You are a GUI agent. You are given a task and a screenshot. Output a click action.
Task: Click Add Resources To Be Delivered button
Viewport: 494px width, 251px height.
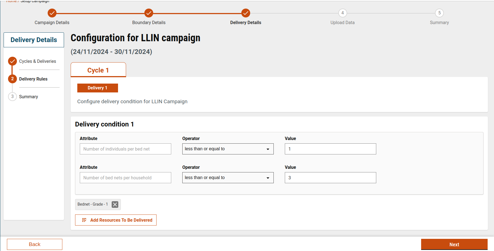(x=116, y=220)
